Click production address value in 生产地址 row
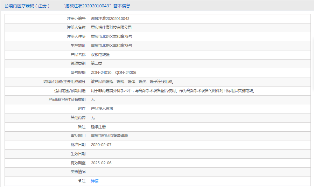This screenshot has height=187, width=314. coord(112,46)
